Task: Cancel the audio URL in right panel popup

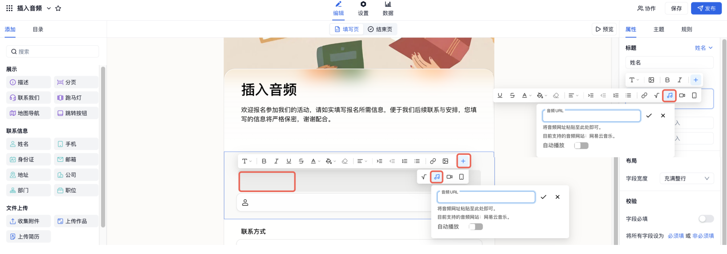Action: tap(663, 116)
